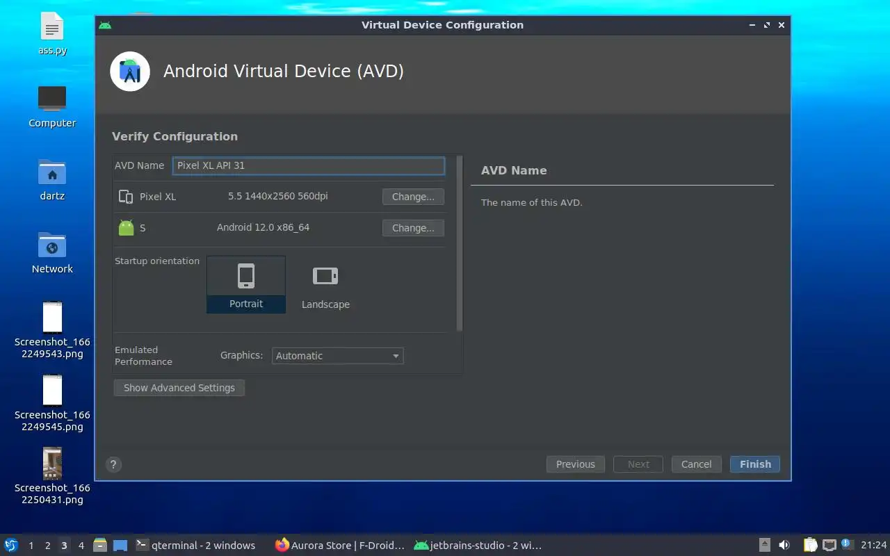Switch to workspace 4 in pager
Image resolution: width=890 pixels, height=556 pixels.
pos(81,546)
